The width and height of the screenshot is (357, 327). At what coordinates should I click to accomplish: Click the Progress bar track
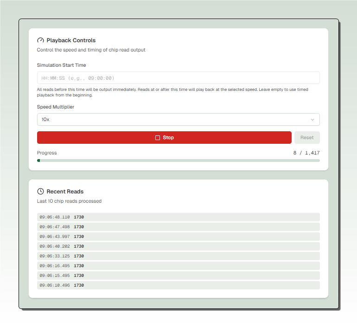(178, 160)
